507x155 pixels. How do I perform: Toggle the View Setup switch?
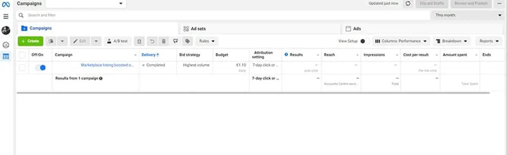[x=365, y=41]
